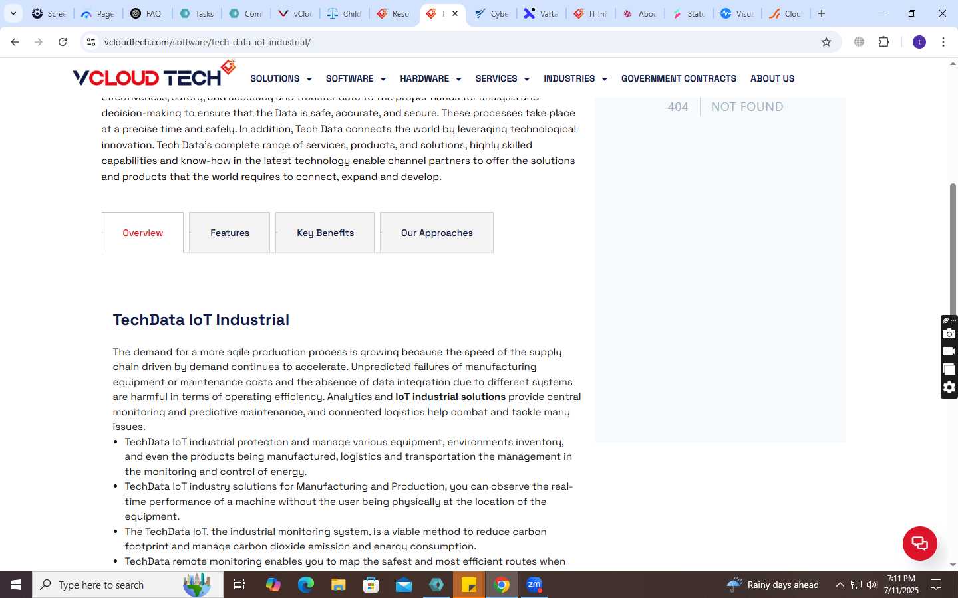Click the TechData IoT Industrial heading
The image size is (958, 598).
click(201, 320)
